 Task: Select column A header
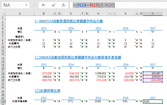click(20, 14)
